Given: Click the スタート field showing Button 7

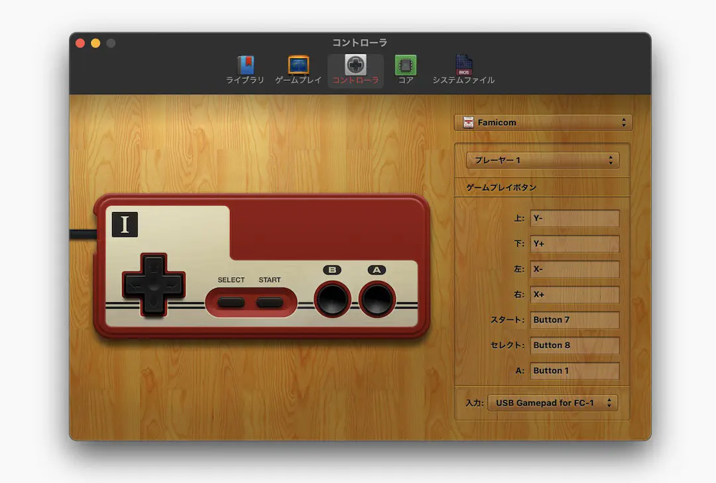Looking at the screenshot, I should [574, 320].
